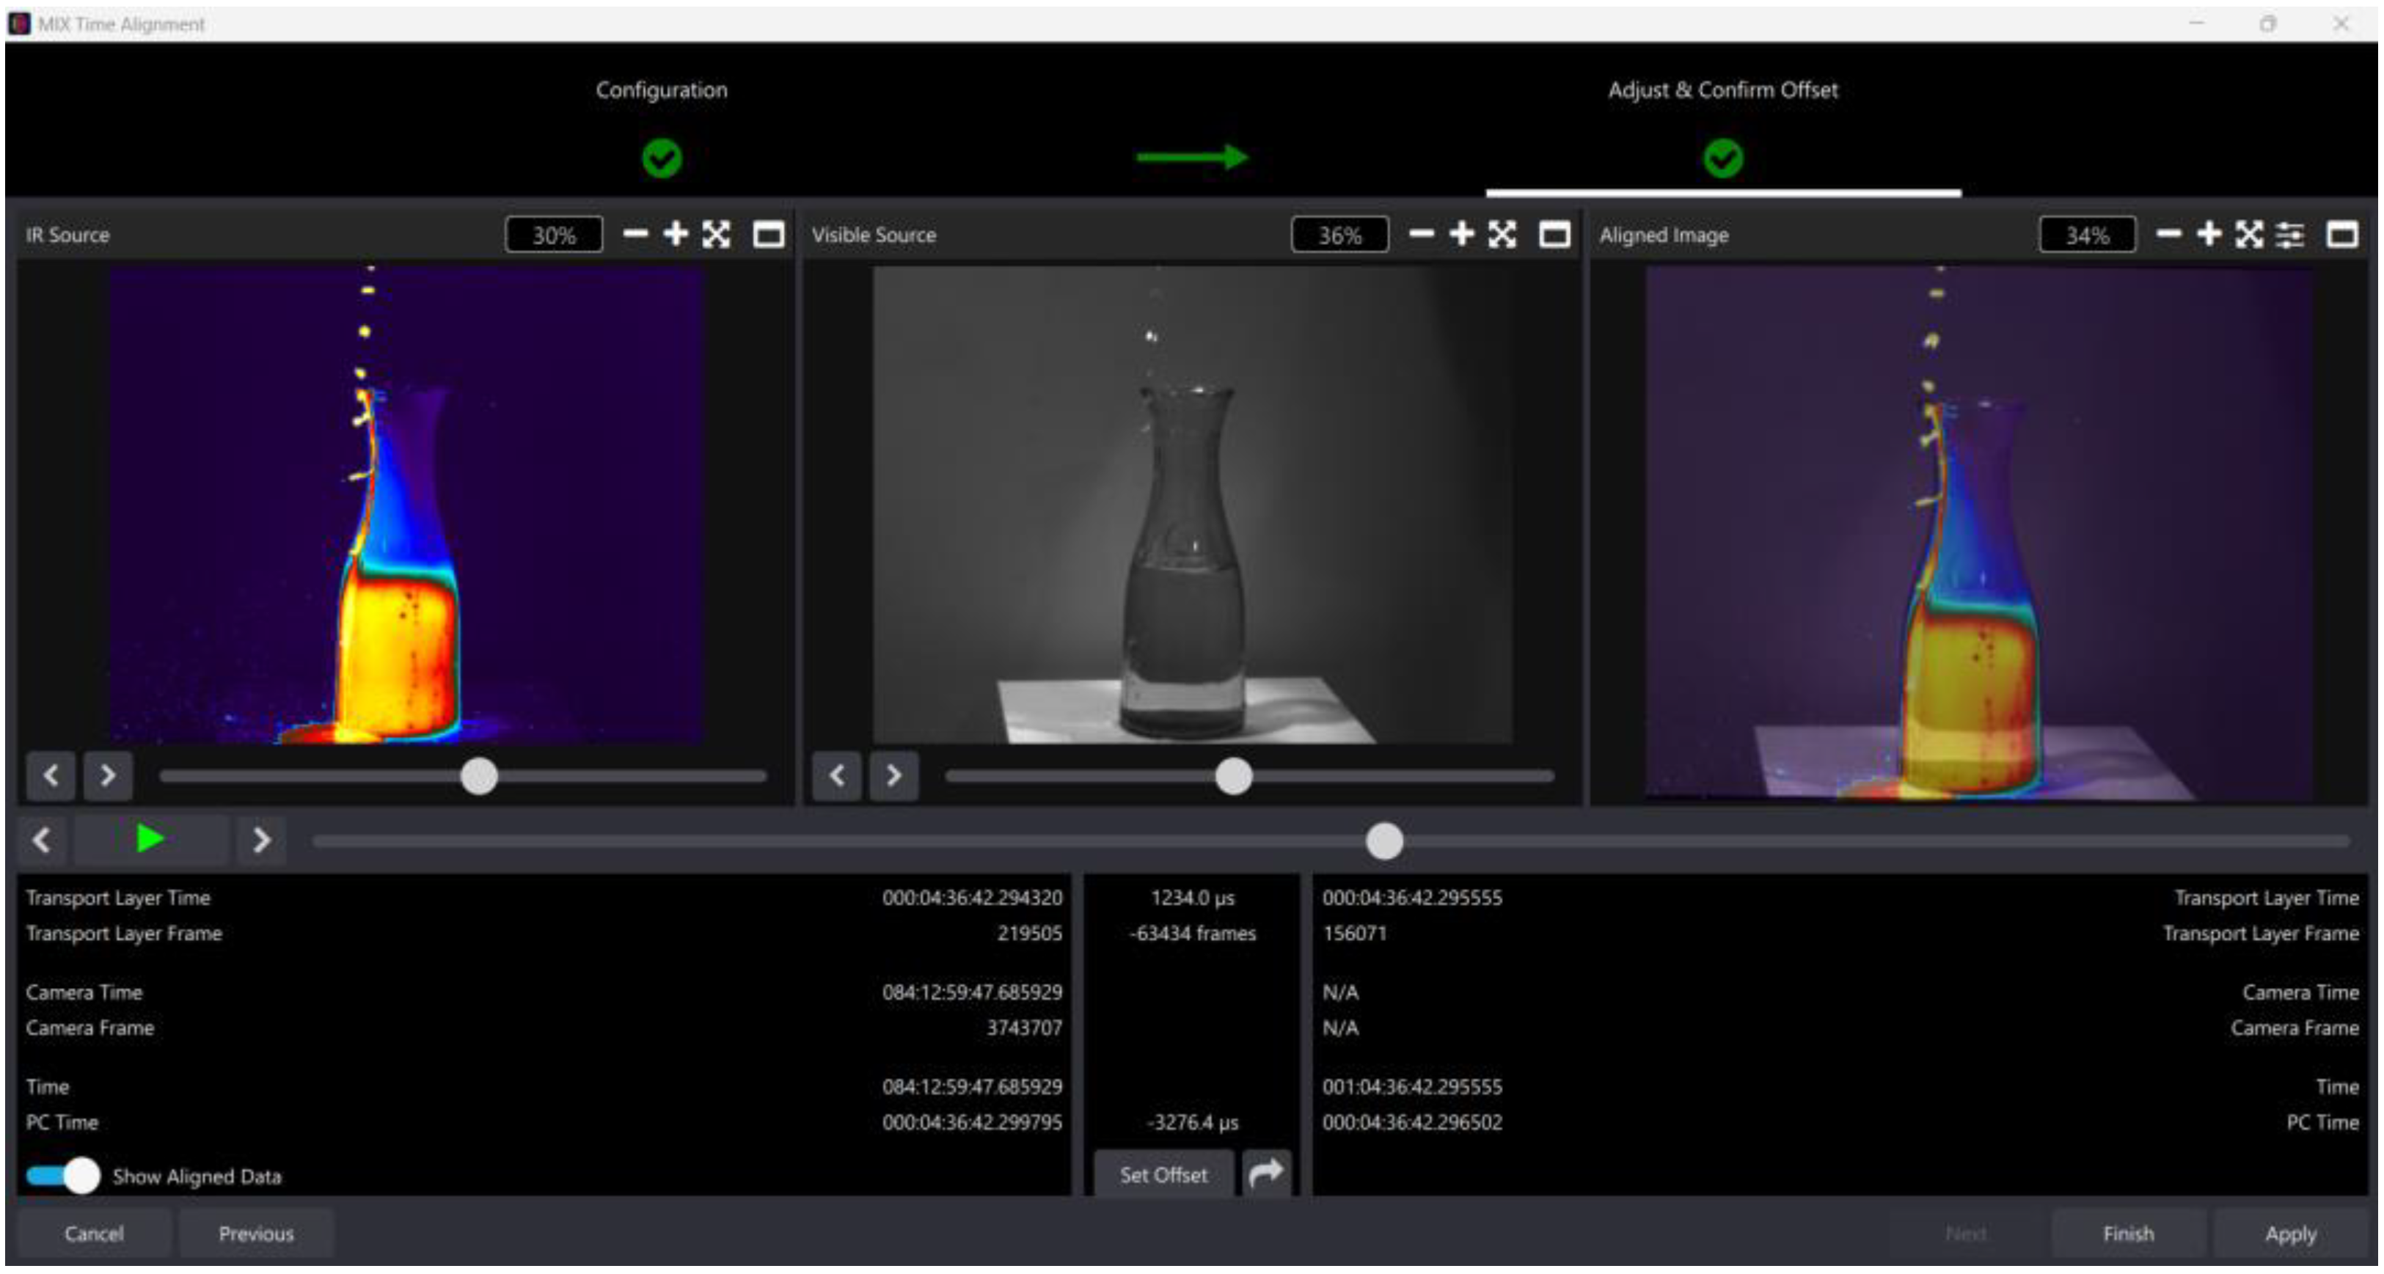Advance main timeline one frame forward

coord(261,840)
